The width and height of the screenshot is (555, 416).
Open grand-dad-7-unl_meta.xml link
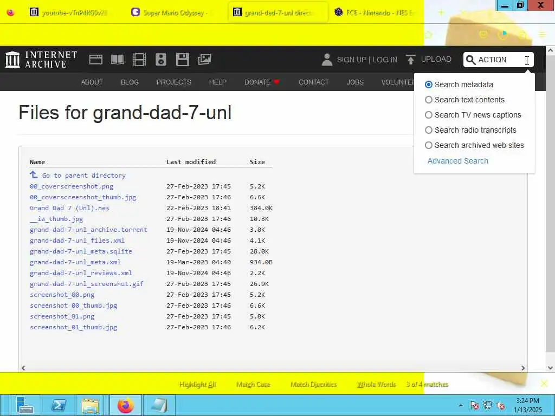[x=75, y=262]
